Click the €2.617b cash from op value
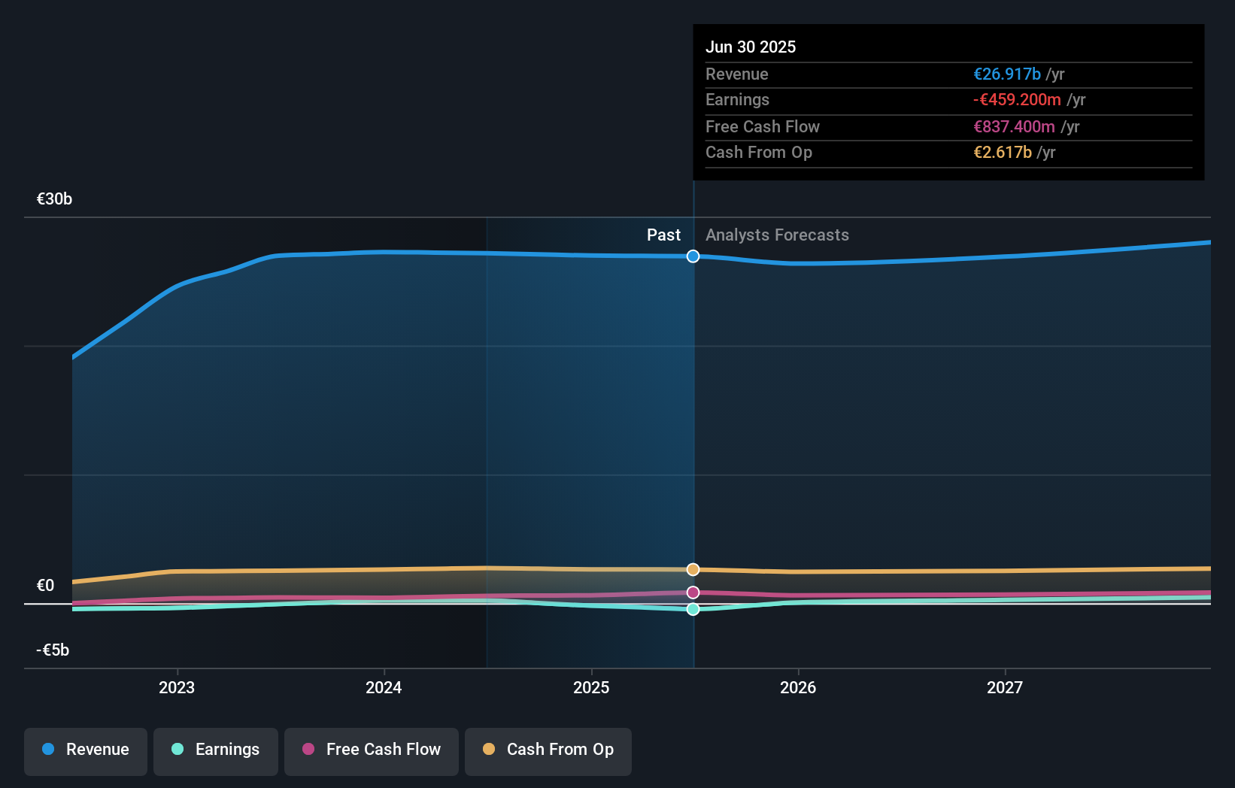This screenshot has width=1235, height=788. pyautogui.click(x=1003, y=152)
